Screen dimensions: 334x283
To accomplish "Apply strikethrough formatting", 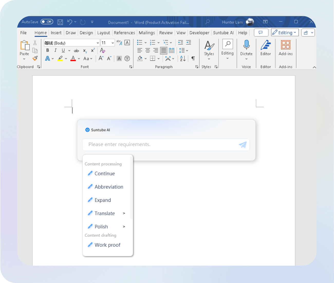I will click(76, 50).
